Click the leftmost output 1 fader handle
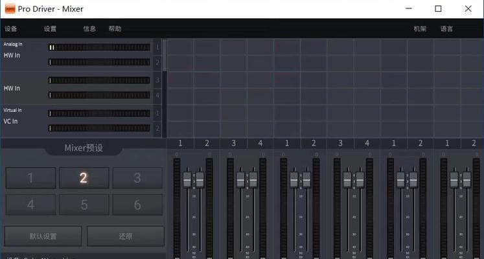 (x=187, y=179)
